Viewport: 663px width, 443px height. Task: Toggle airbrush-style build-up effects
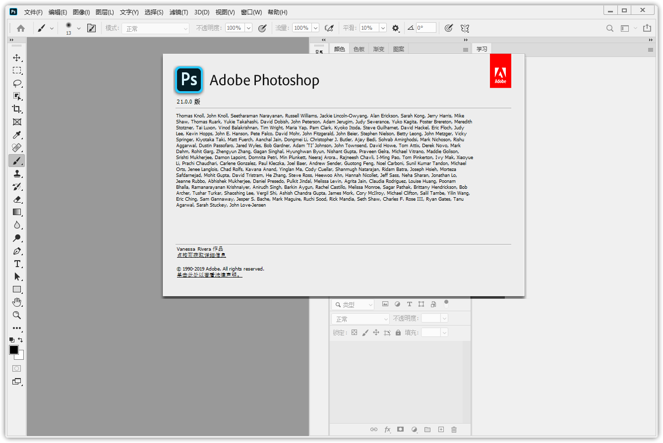[329, 28]
